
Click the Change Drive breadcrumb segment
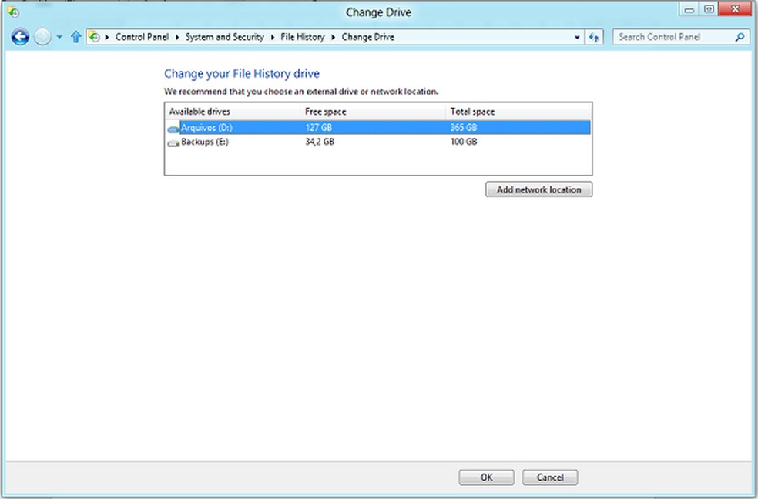(368, 37)
